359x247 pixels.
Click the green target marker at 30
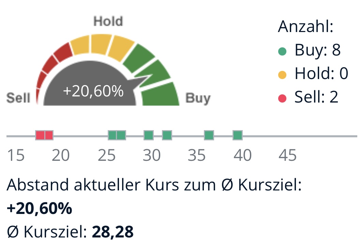(149, 135)
